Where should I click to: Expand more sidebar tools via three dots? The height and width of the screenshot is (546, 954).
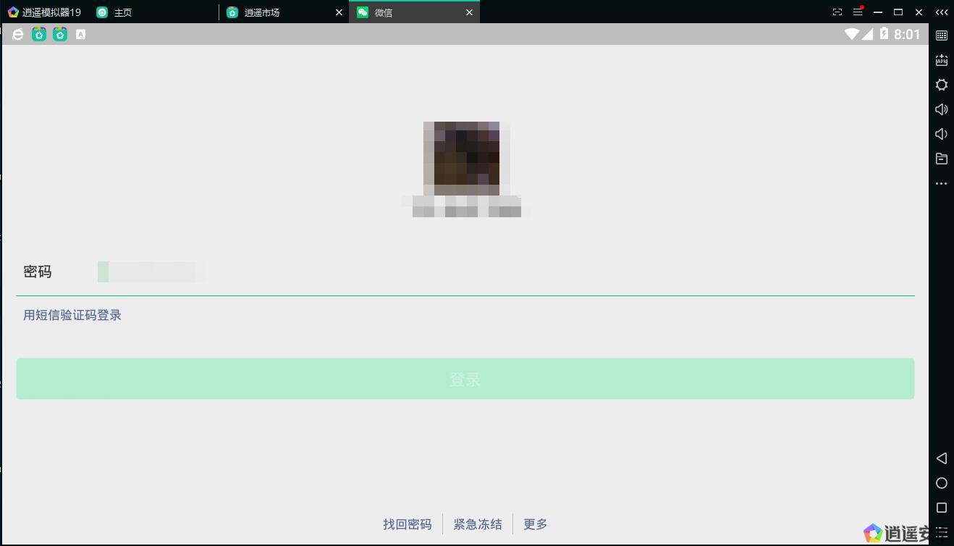coord(941,184)
